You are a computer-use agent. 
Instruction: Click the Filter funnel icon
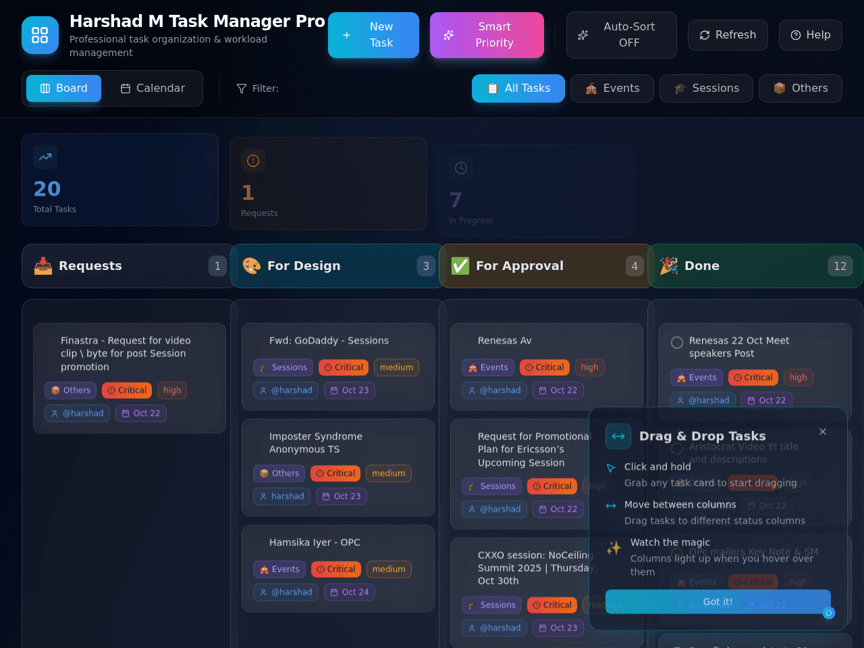242,88
